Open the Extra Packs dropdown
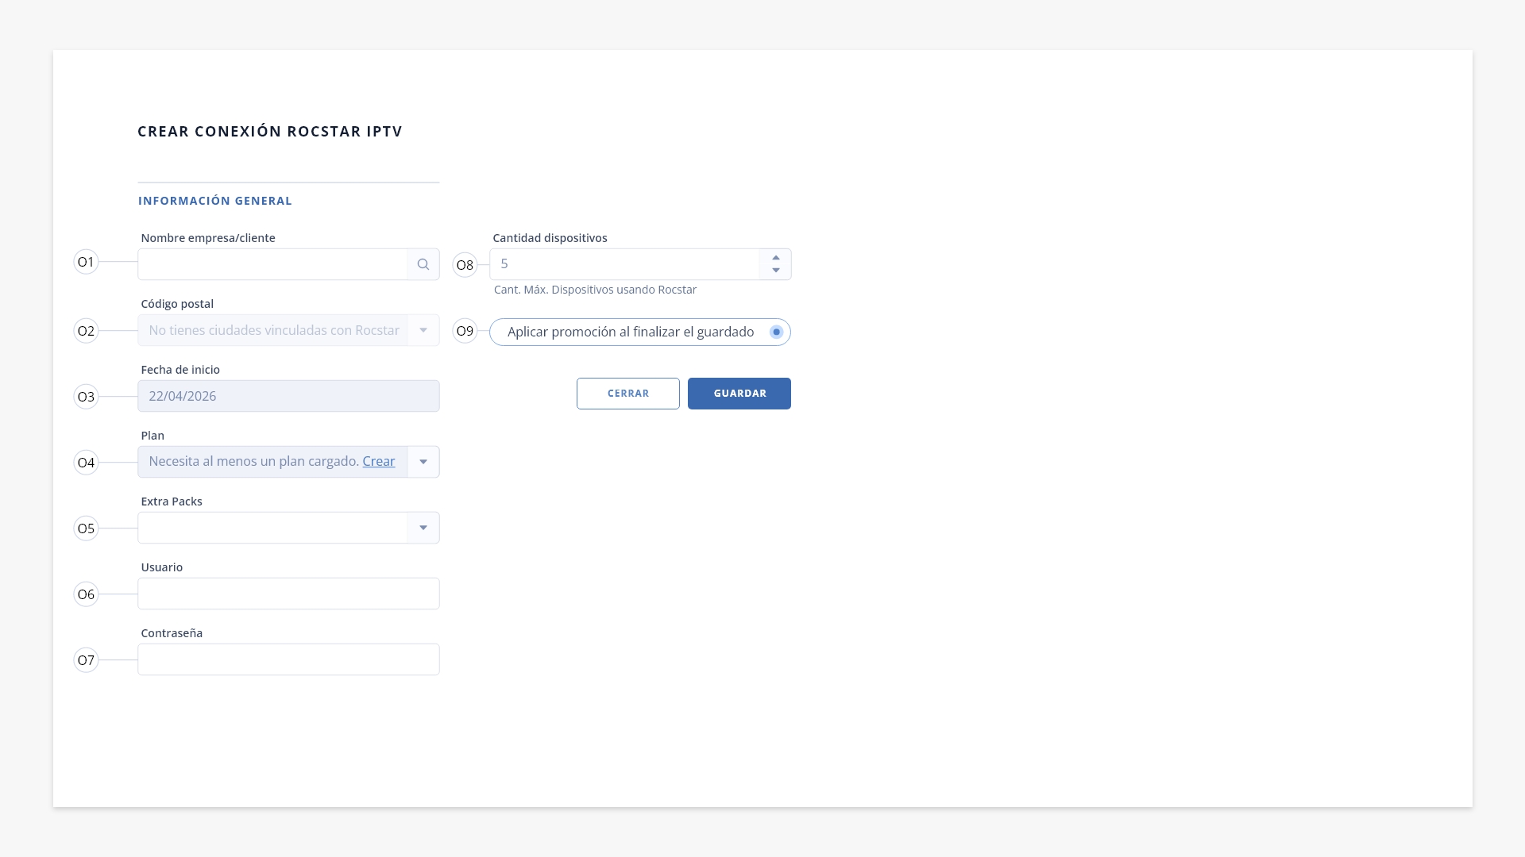Viewport: 1525px width, 857px height. (423, 528)
